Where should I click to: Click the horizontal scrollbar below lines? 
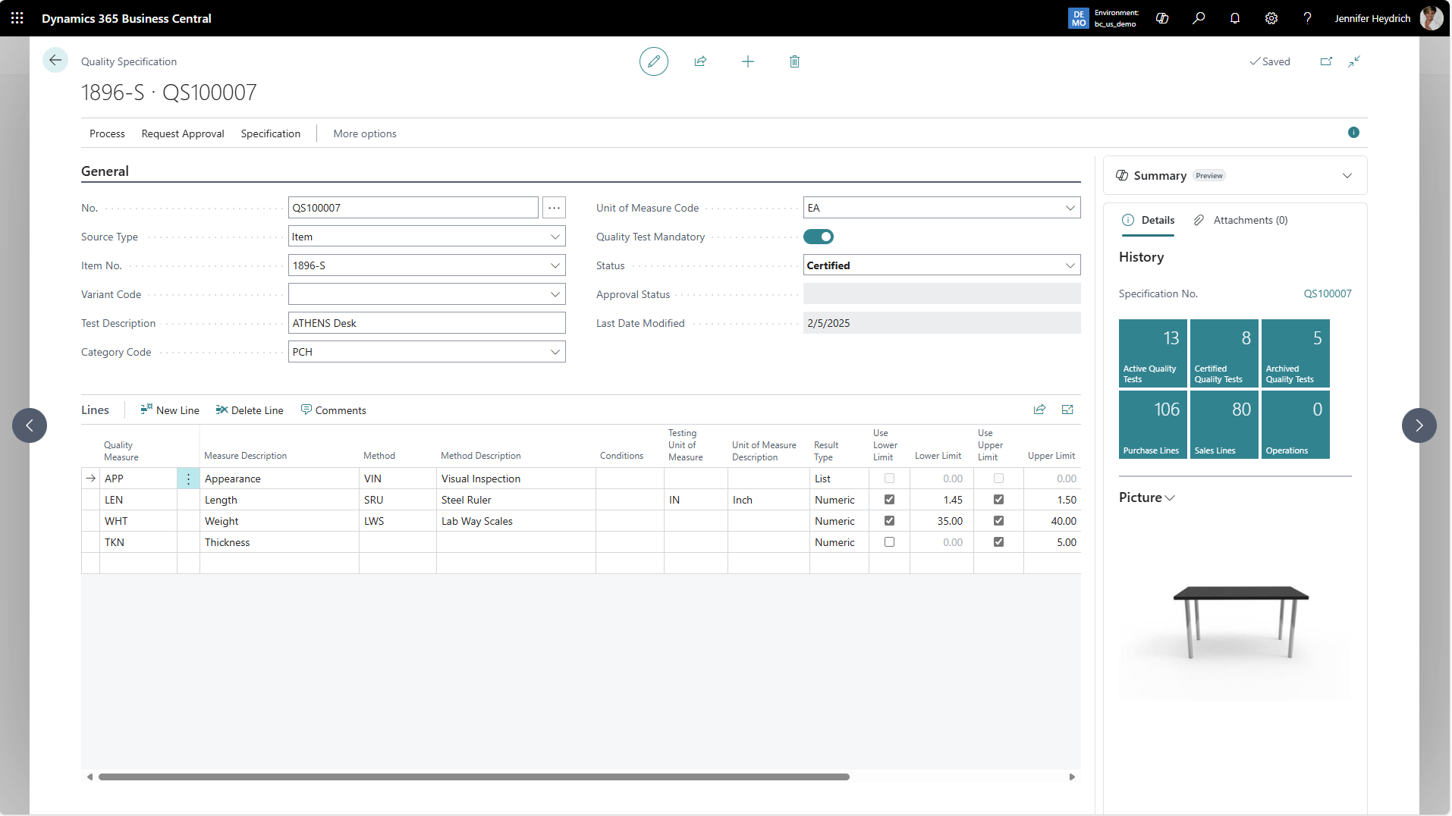473,777
